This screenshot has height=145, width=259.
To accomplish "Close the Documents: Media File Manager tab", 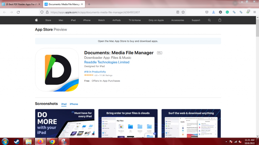I will tap(82, 4).
